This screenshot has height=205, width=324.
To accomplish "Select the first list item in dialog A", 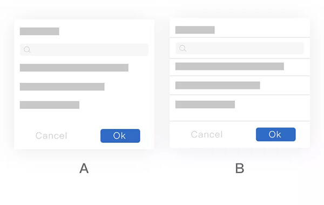I will click(x=74, y=68).
